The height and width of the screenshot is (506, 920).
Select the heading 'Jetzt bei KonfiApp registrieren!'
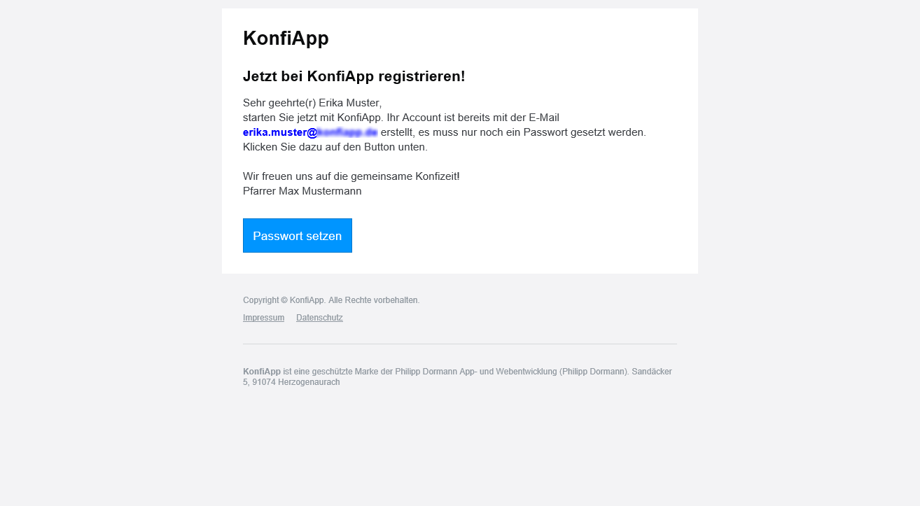354,76
